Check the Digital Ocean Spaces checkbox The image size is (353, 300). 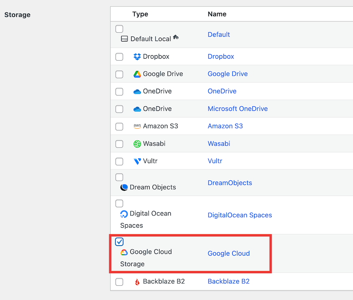click(x=119, y=203)
